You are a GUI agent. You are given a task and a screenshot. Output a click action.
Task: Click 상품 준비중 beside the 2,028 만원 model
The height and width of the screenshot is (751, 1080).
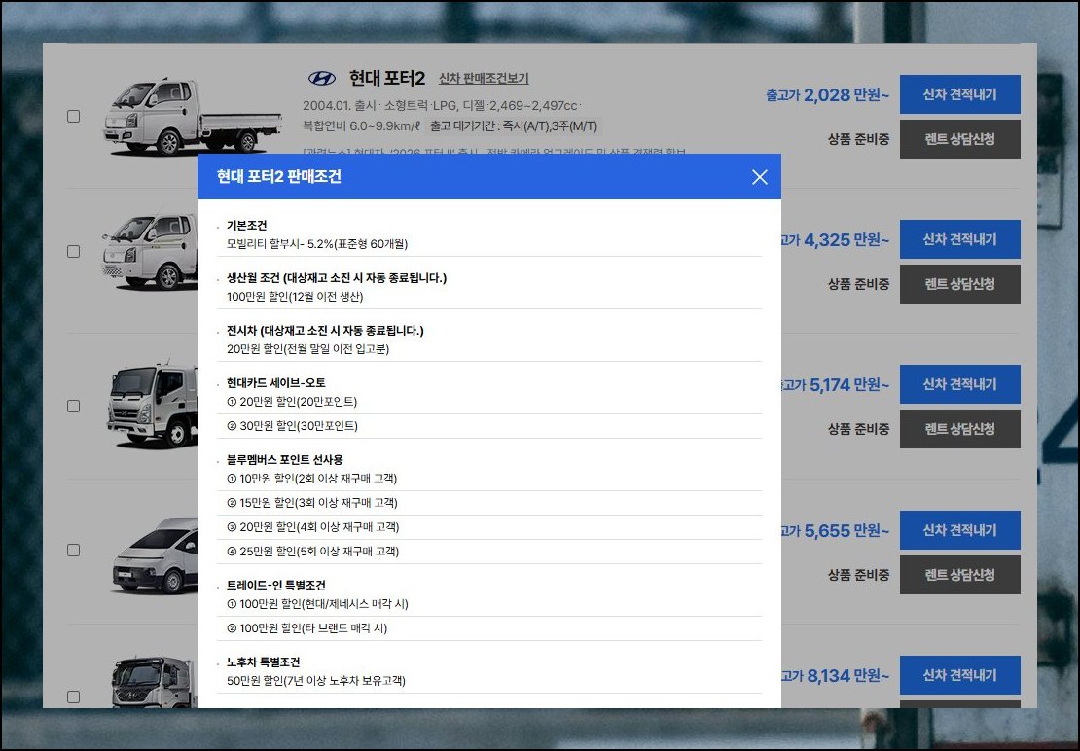pyautogui.click(x=858, y=139)
